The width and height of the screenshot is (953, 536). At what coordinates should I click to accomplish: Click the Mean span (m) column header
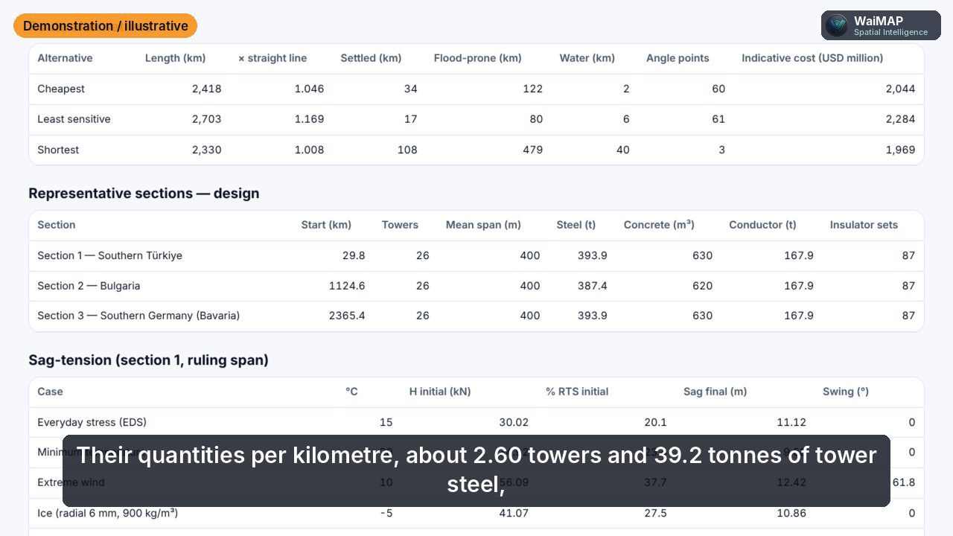pyautogui.click(x=483, y=225)
